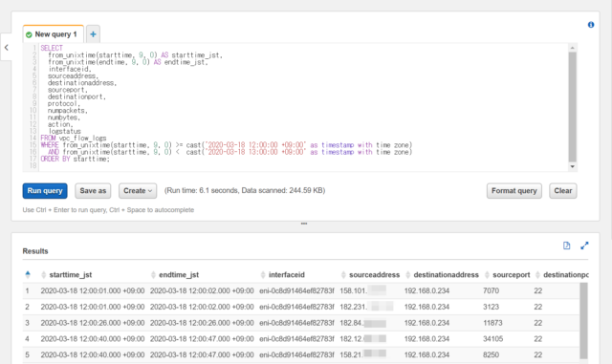This screenshot has width=612, height=364.
Task: Click the Results heading
Action: pyautogui.click(x=35, y=251)
